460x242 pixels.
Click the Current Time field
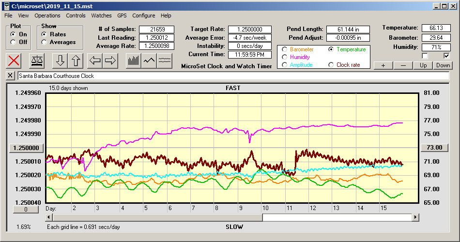point(250,55)
